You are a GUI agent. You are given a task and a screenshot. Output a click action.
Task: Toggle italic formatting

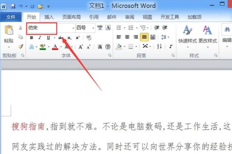tap(40, 38)
